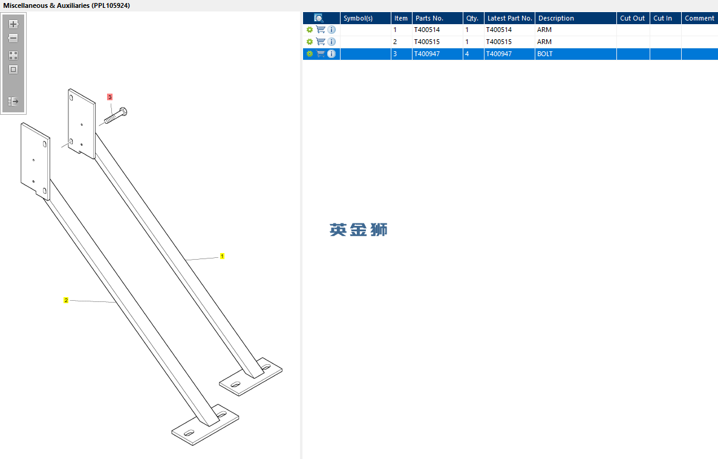Select Parts No. cell T400515

tap(437, 42)
